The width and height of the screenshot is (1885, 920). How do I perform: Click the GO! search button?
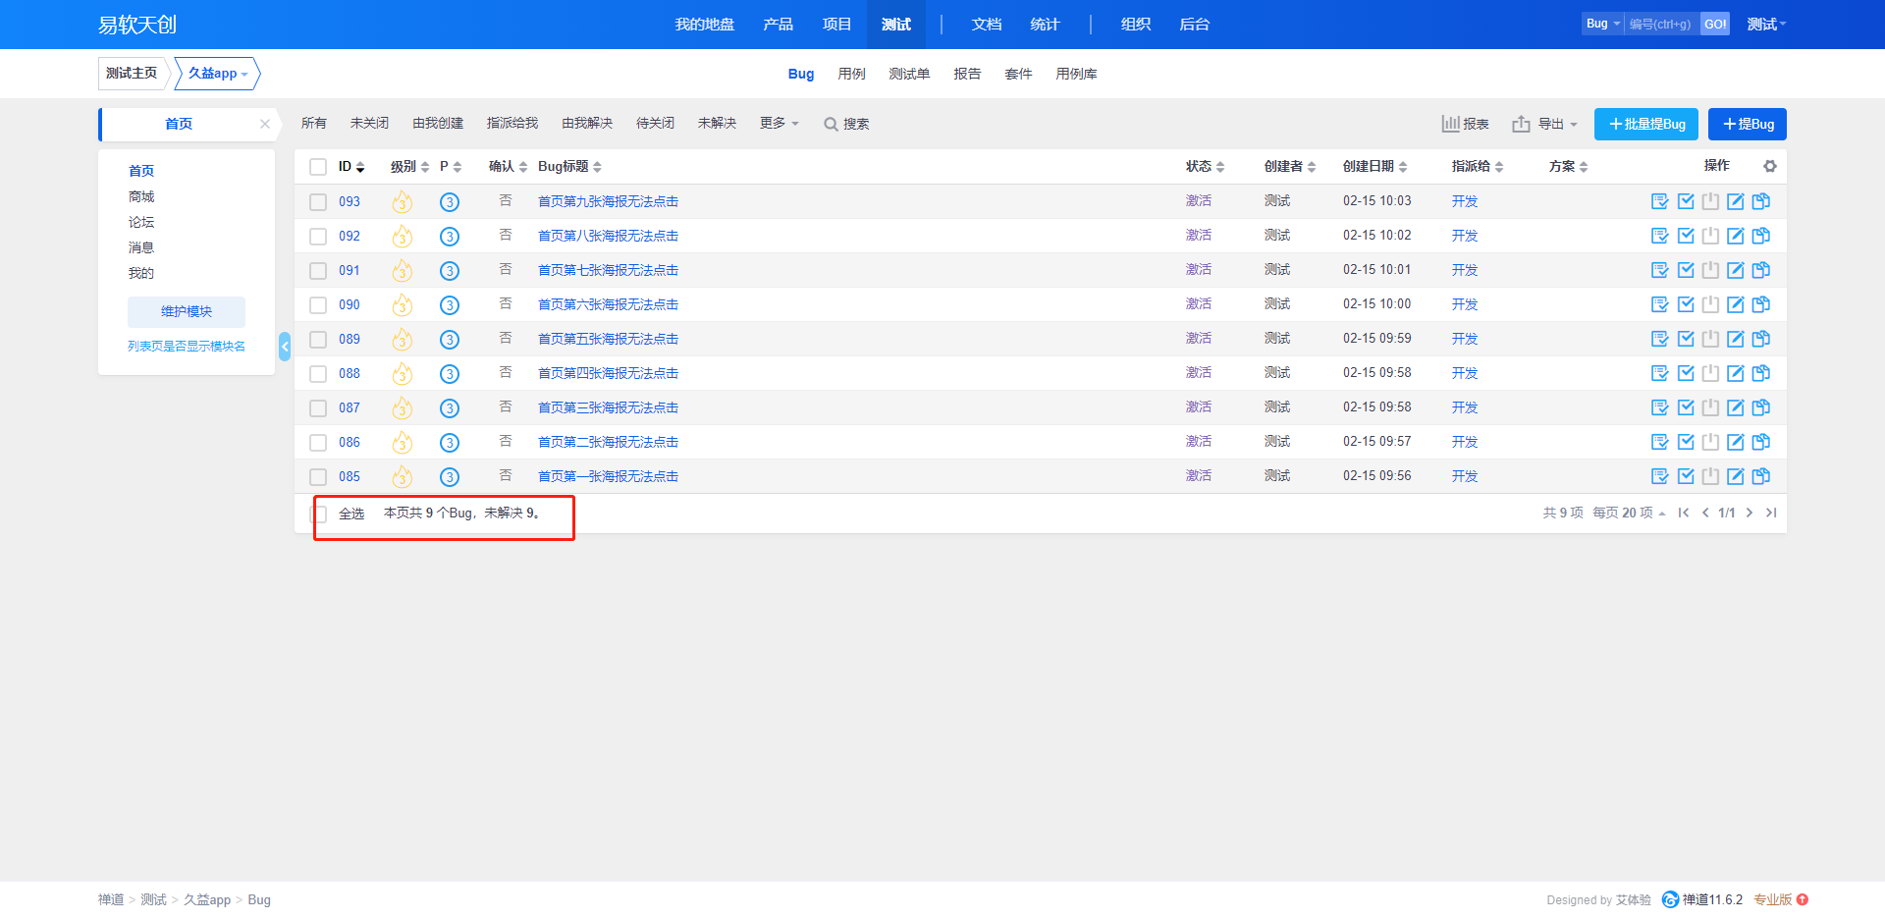tap(1715, 24)
